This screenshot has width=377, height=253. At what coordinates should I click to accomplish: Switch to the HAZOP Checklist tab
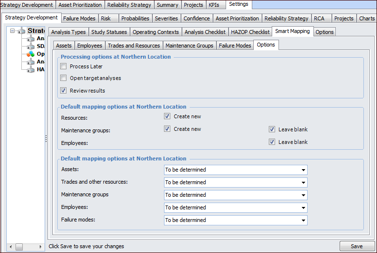tap(250, 32)
